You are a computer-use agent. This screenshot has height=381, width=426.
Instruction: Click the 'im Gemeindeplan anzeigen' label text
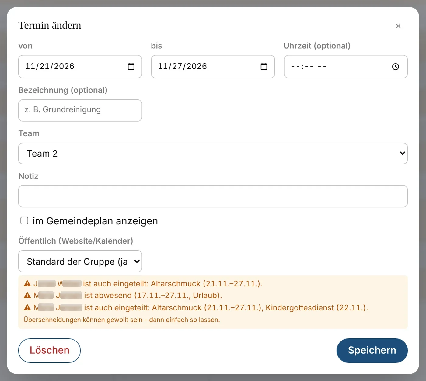(x=95, y=221)
